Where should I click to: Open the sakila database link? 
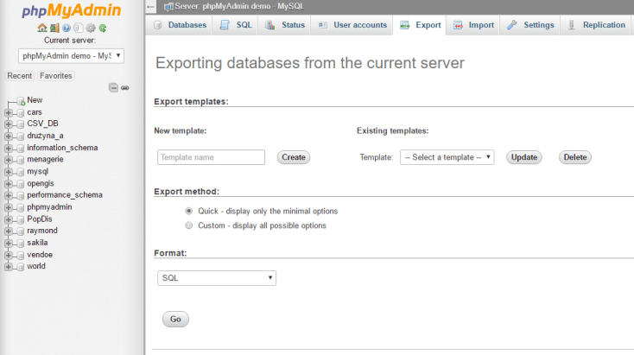[x=37, y=243]
